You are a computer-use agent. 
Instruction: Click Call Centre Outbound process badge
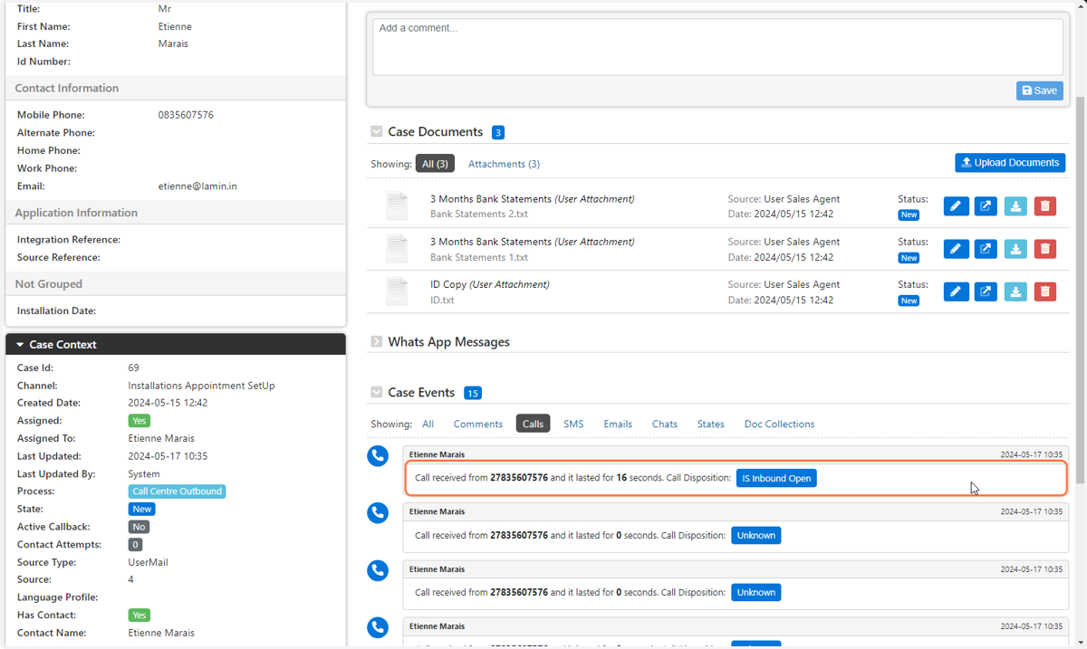[x=177, y=492]
